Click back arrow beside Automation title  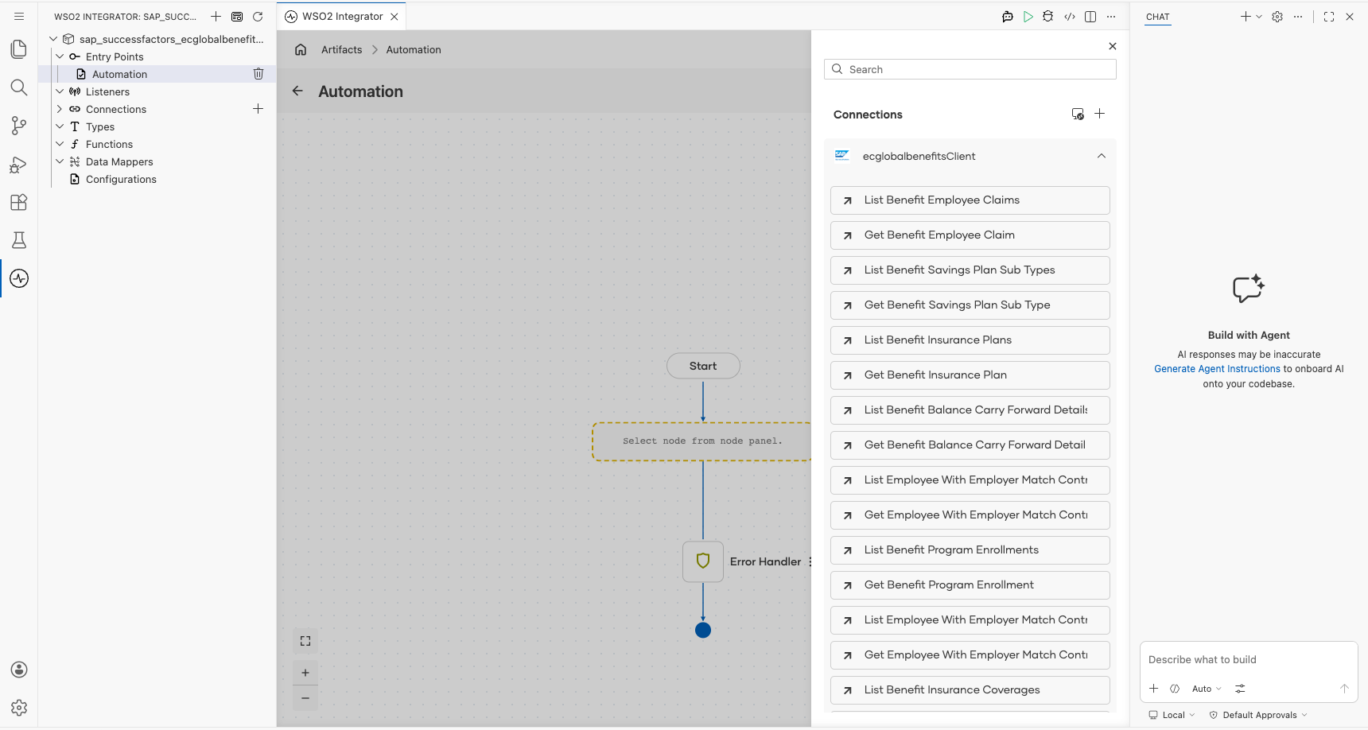click(x=297, y=91)
